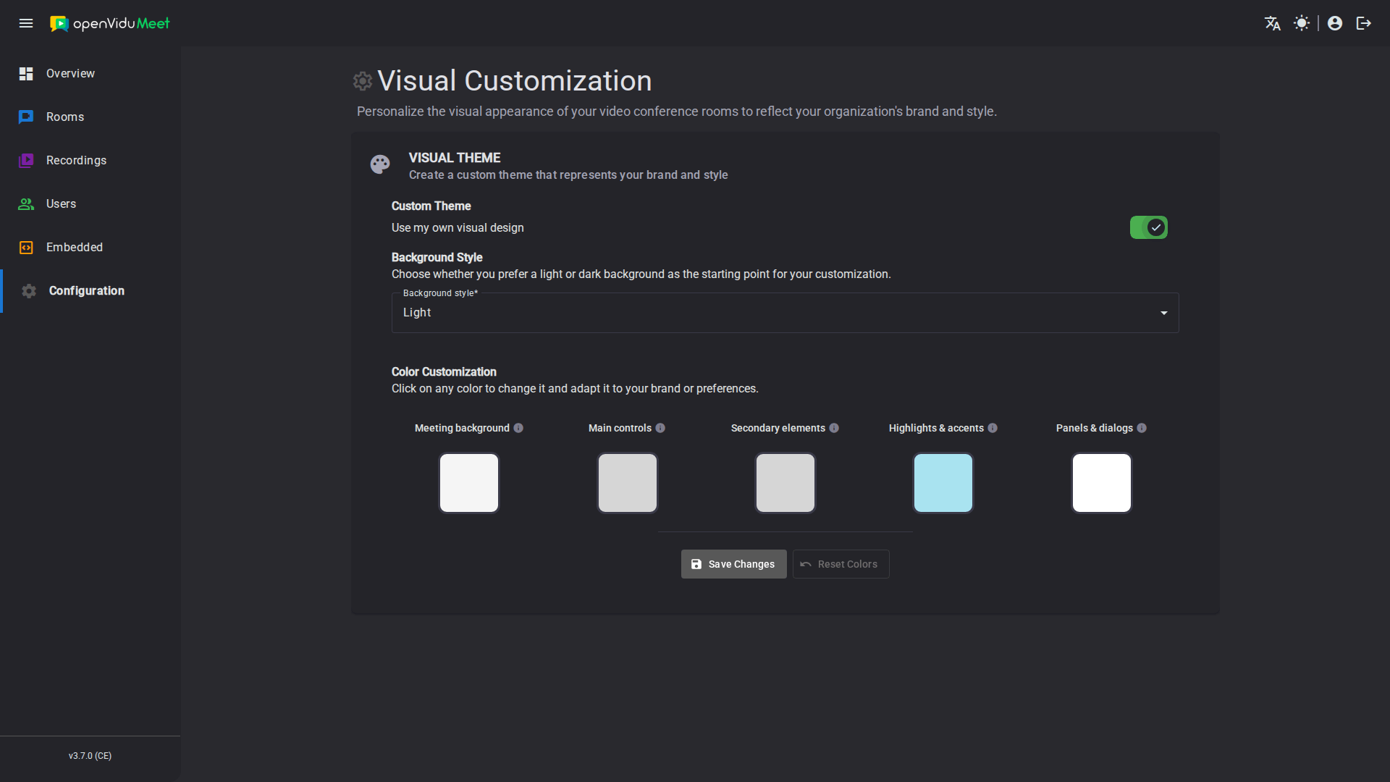Disable the Custom Theme toggle
Viewport: 1390px width, 782px height.
click(1149, 227)
